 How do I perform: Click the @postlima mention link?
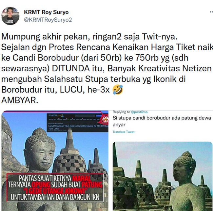pyautogui.click(x=139, y=112)
